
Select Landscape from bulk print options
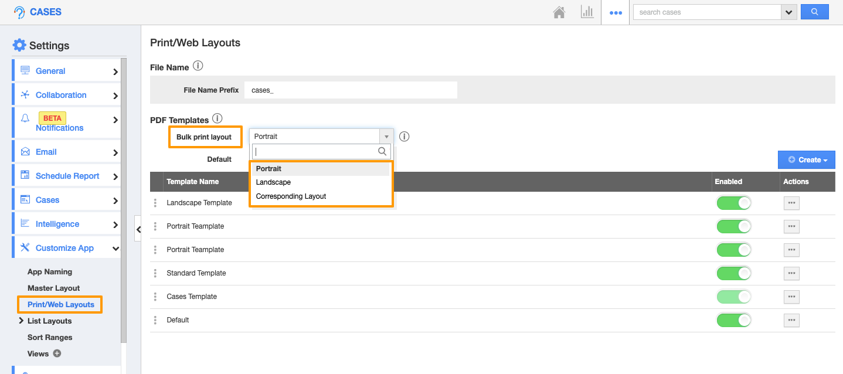pos(273,182)
